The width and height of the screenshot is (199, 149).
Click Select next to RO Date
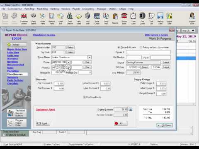[145, 67]
